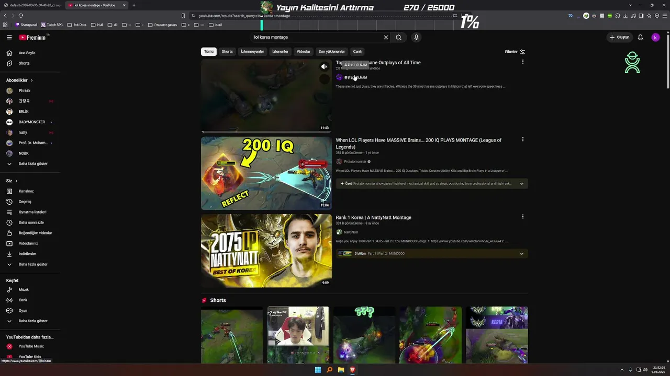
Task: Click the magnifier search button
Action: coord(398,38)
